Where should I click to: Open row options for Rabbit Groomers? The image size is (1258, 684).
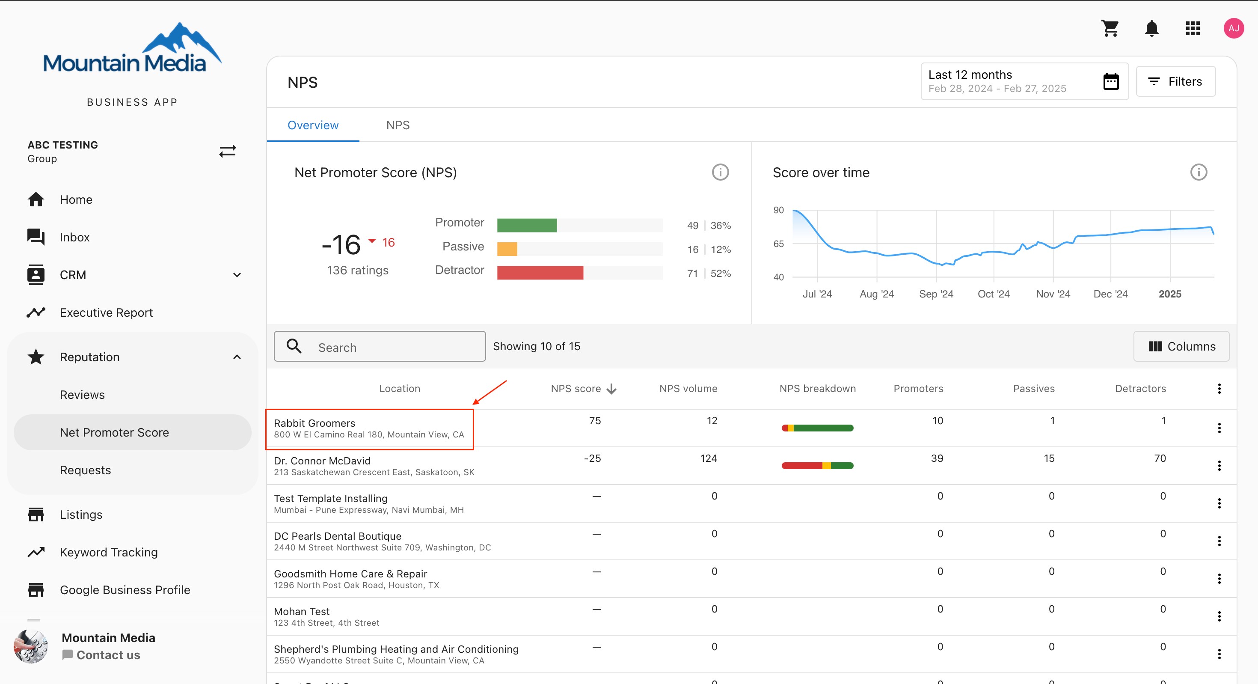point(1219,428)
